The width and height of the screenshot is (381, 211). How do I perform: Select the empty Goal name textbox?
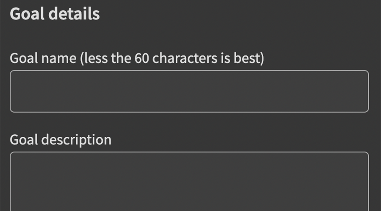(x=189, y=91)
